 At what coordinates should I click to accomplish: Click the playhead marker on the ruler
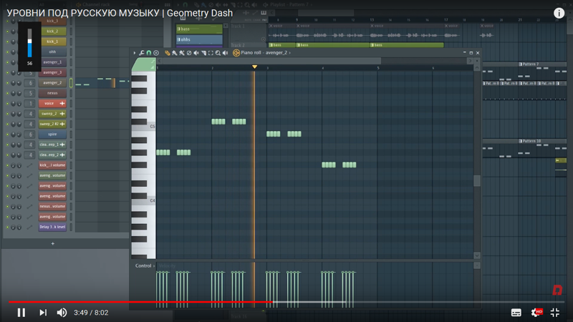click(x=254, y=67)
